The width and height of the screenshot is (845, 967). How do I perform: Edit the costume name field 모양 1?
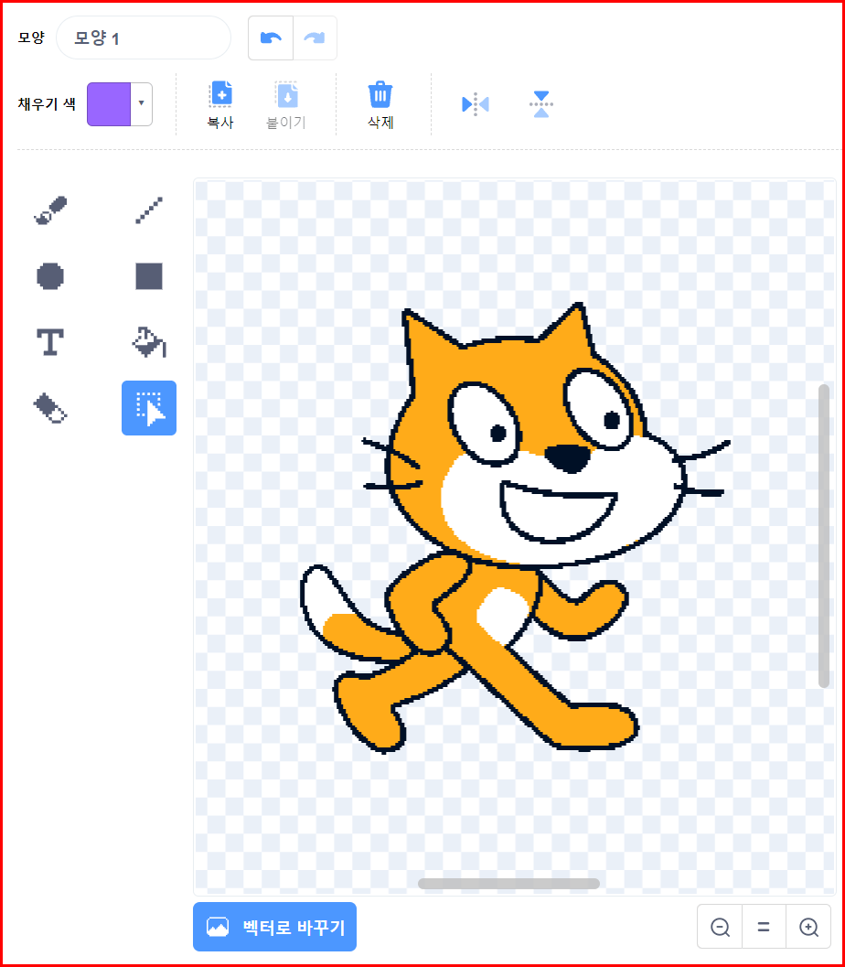click(144, 38)
